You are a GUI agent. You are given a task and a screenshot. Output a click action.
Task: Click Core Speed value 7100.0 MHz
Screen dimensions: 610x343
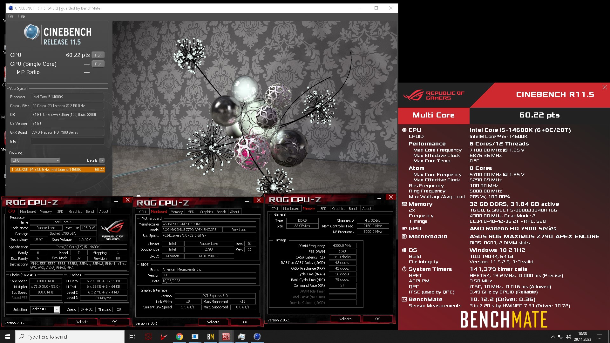(x=45, y=281)
